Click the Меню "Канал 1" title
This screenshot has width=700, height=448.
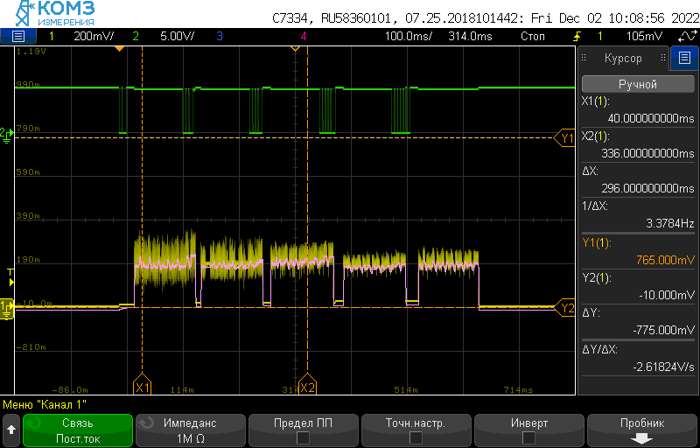(x=45, y=405)
